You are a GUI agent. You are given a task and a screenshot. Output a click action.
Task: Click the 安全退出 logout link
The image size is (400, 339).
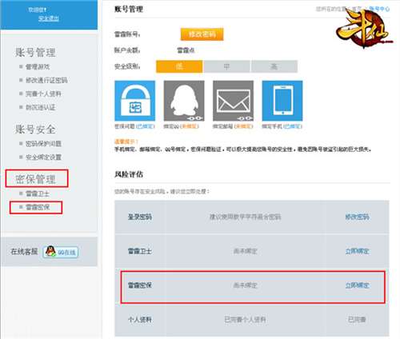point(49,18)
